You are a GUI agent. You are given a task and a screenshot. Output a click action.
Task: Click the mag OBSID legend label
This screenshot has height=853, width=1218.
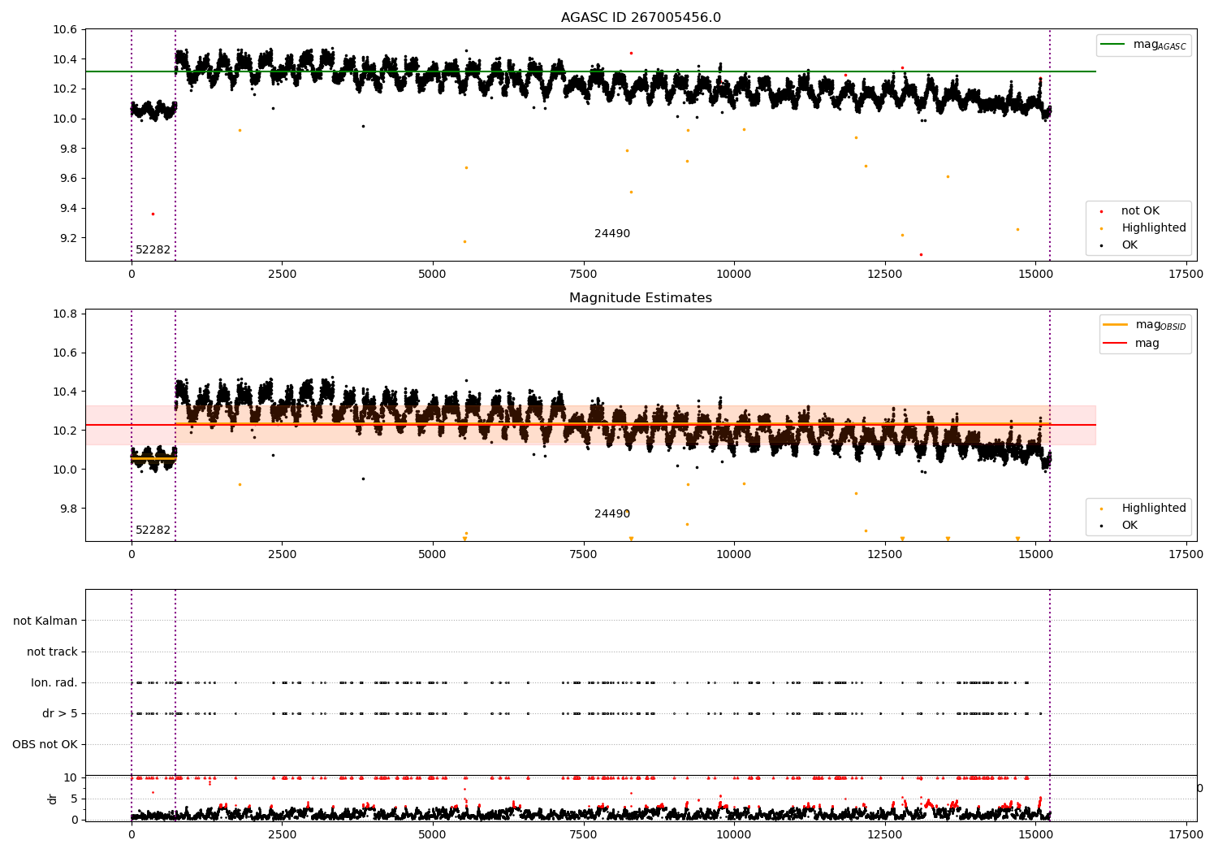pyautogui.click(x=1161, y=325)
